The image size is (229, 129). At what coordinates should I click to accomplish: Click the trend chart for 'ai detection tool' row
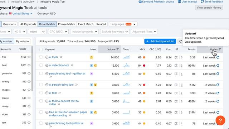tap(126, 65)
